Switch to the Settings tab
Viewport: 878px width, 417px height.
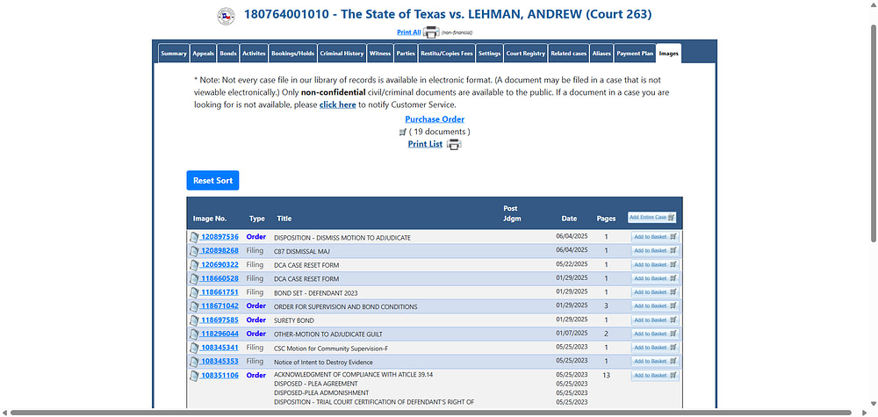coord(489,54)
